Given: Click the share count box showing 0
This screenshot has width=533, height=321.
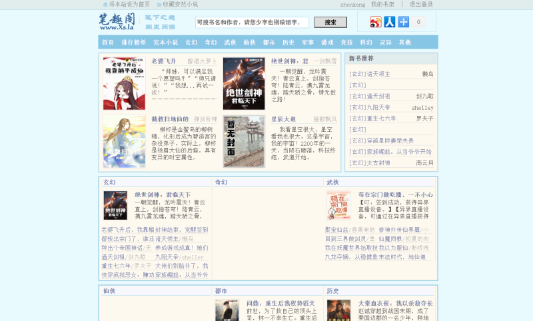Looking at the screenshot, I should tap(418, 22).
